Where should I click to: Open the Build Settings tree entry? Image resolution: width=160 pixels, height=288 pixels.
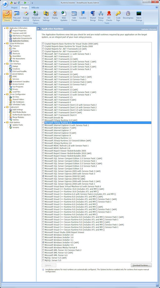(x=18, y=110)
